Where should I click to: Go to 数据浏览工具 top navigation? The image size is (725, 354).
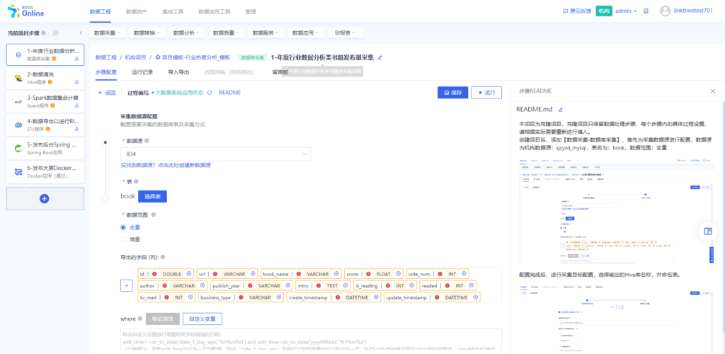click(x=214, y=11)
